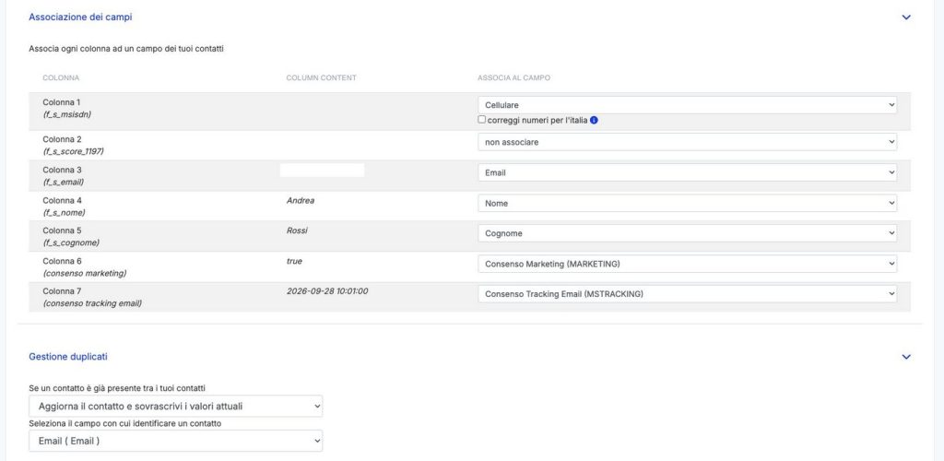Screen dimensions: 944x461
Task: Enable the correggi numeri per l'italia checkbox
Action: click(x=481, y=120)
